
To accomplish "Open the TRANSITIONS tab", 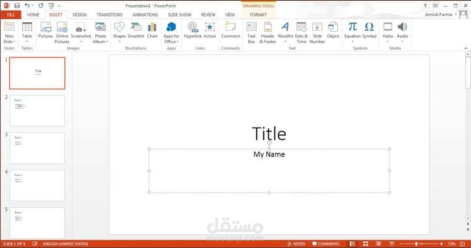I will tap(109, 15).
